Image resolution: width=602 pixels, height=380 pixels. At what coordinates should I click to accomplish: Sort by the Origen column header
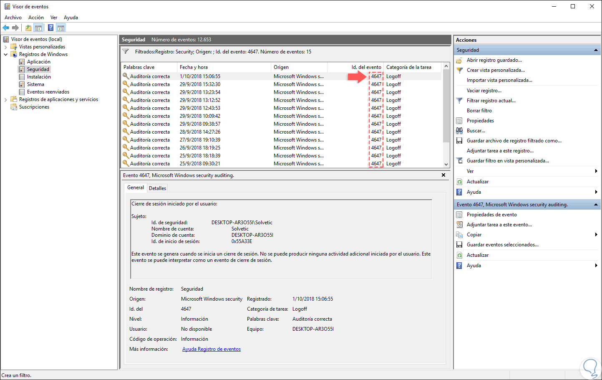tap(299, 67)
